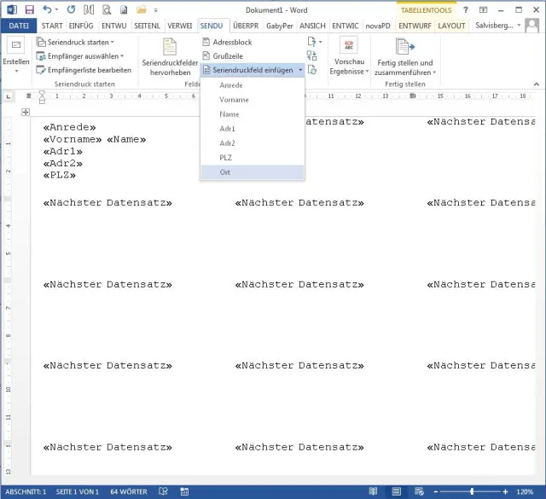Click the Seriendruckfeld einfügen dropdown arrow
Viewport: 546px width, 499px height.
pyautogui.click(x=299, y=70)
